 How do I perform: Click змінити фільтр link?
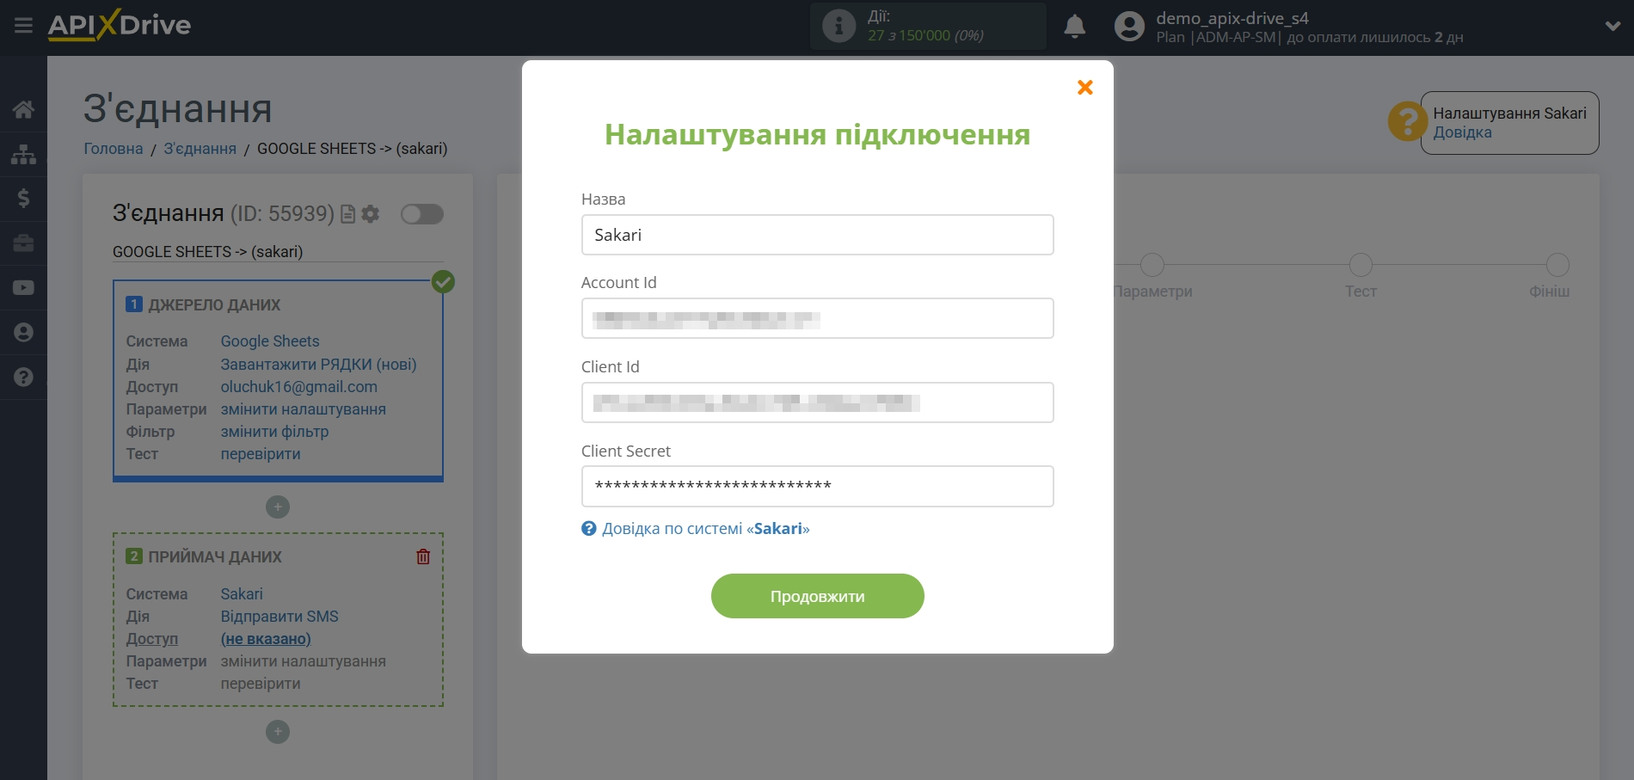[x=275, y=432]
